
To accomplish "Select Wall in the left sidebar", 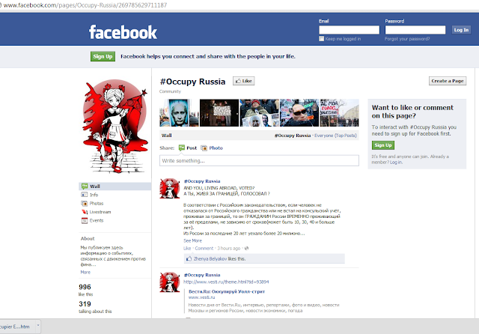I will [115, 186].
